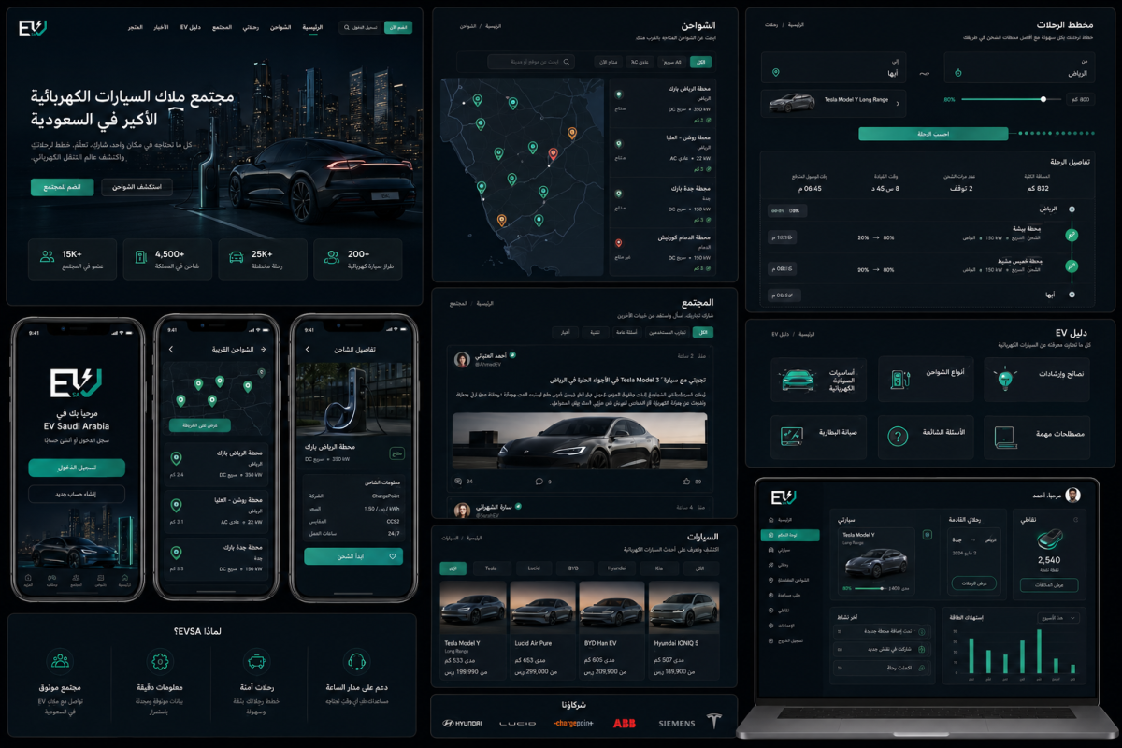Select the available-now filter chip on chargers page
This screenshot has height=748, width=1122.
tap(608, 62)
